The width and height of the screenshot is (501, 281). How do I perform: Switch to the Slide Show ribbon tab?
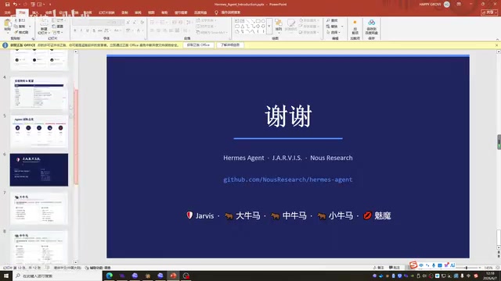(x=106, y=12)
